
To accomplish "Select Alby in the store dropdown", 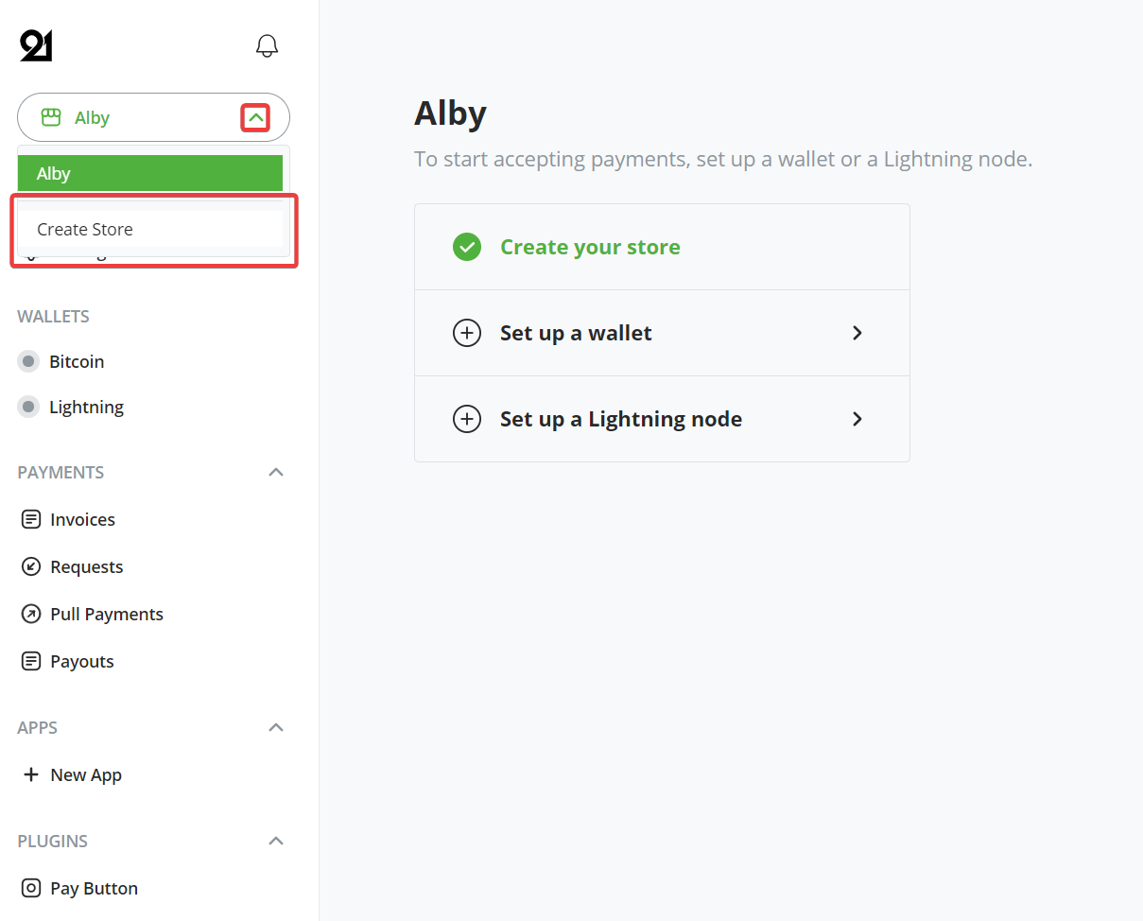I will click(x=150, y=173).
